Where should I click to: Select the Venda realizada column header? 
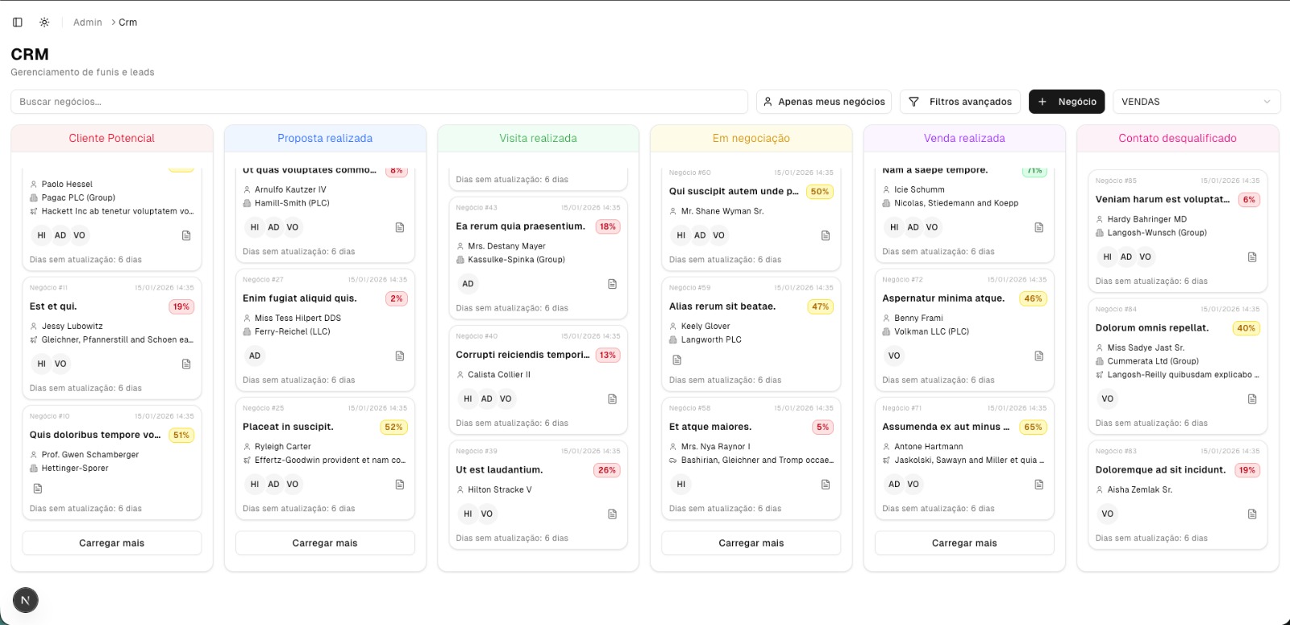[x=964, y=138]
